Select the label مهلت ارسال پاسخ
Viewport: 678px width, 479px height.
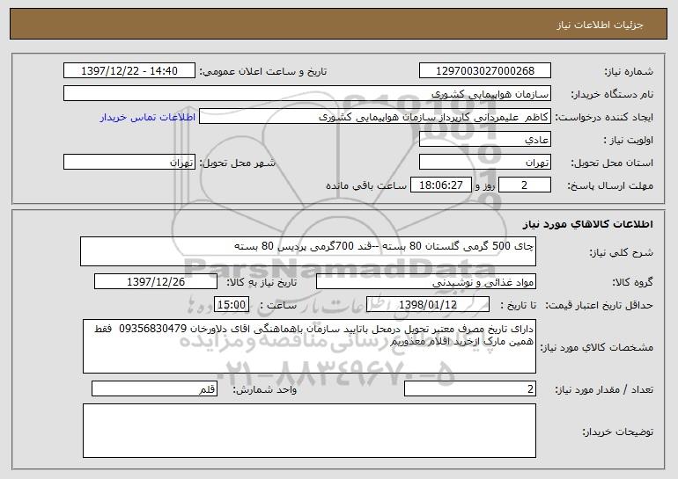tap(610, 186)
